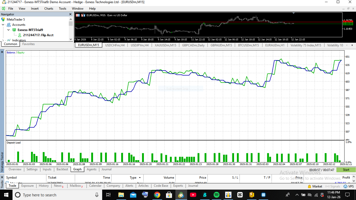
Task: Open the Toolbox Mailbox tab
Action: point(76,186)
